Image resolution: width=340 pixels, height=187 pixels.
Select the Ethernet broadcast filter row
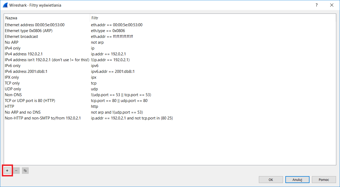click(x=170, y=37)
